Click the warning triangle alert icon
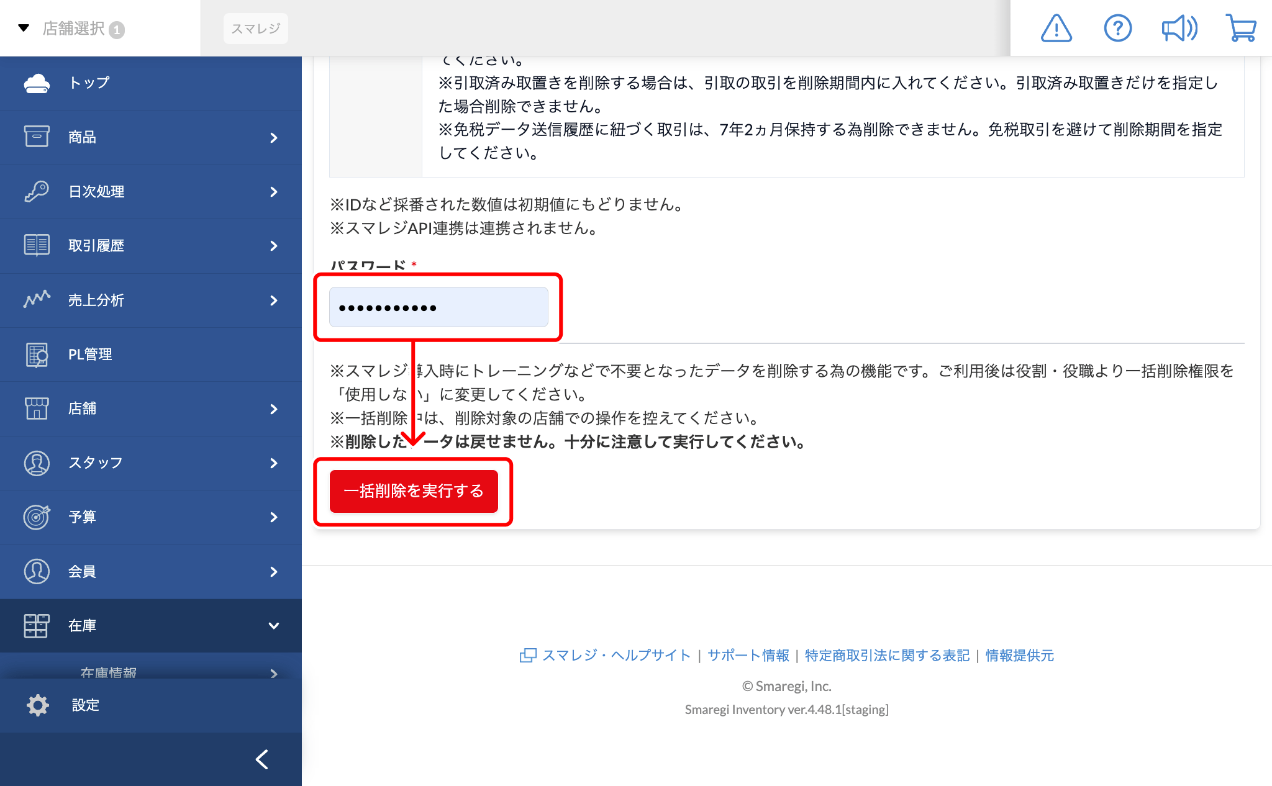This screenshot has height=786, width=1272. click(x=1056, y=29)
